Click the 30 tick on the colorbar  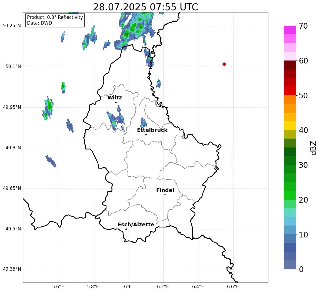click(303, 165)
